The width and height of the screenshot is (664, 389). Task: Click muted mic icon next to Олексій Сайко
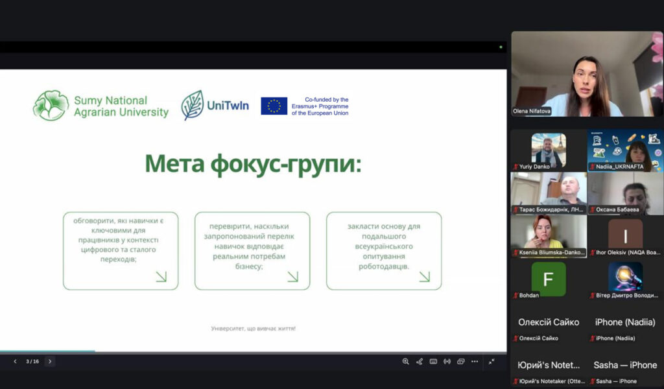tap(516, 338)
